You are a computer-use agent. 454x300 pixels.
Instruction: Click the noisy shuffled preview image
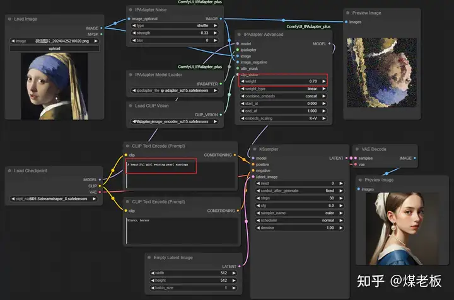[382, 72]
